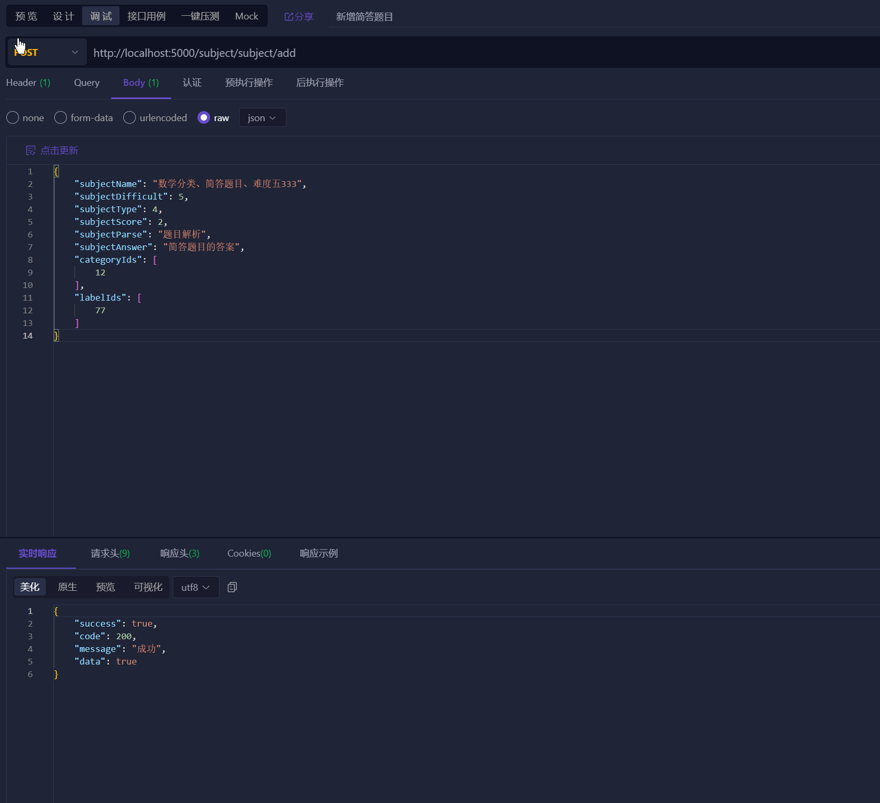This screenshot has height=803, width=880.
Task: Click line number 14 in body editor
Action: coord(27,335)
